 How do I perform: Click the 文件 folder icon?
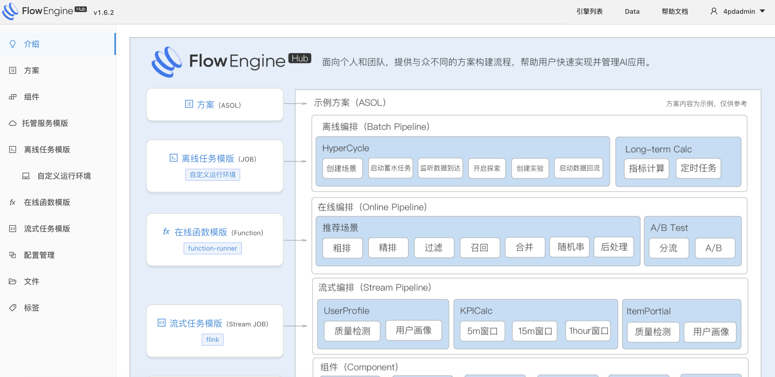(x=12, y=281)
